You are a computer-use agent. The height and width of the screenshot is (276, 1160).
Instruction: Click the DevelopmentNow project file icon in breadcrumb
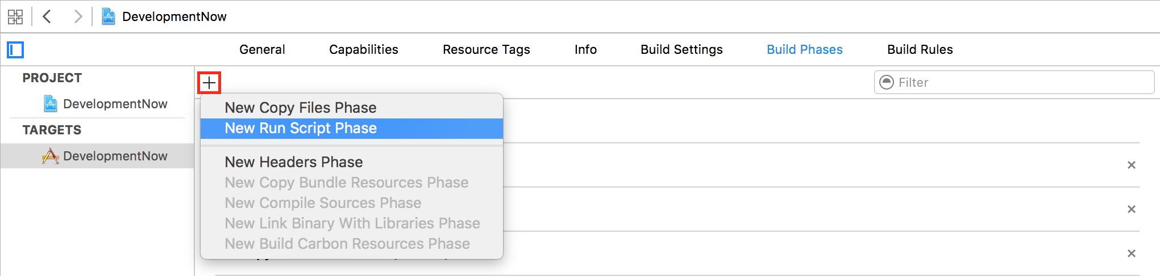108,17
